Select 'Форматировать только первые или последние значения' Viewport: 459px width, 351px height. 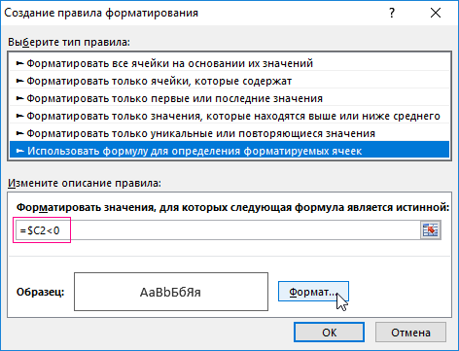(x=229, y=98)
